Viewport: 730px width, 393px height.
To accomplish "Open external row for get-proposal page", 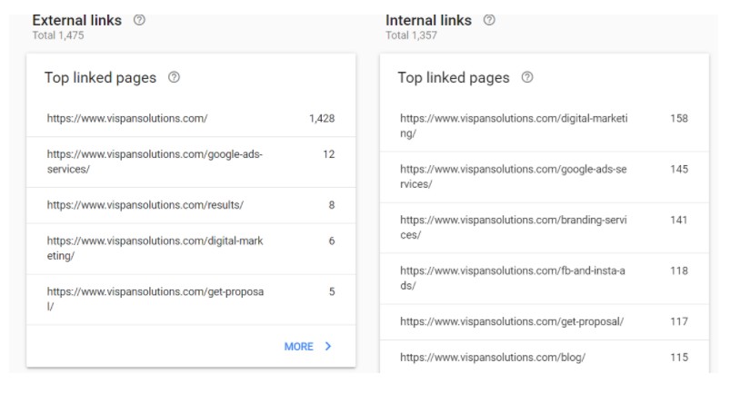I will (191, 300).
